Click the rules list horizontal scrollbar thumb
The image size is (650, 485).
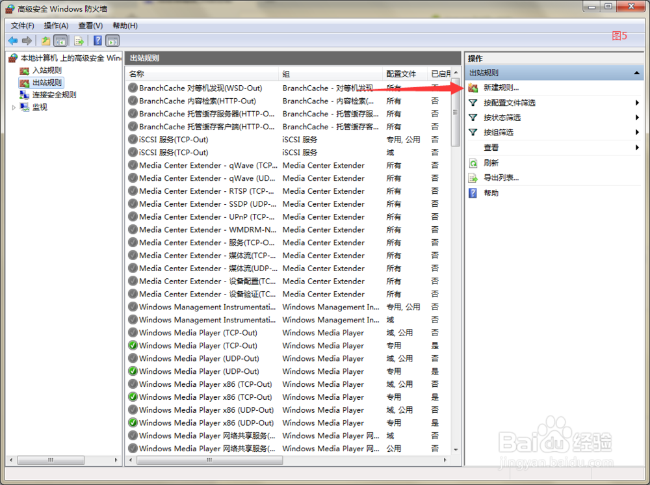pos(210,460)
